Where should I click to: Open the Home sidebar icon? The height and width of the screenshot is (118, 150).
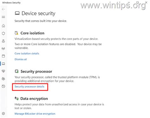(3, 26)
